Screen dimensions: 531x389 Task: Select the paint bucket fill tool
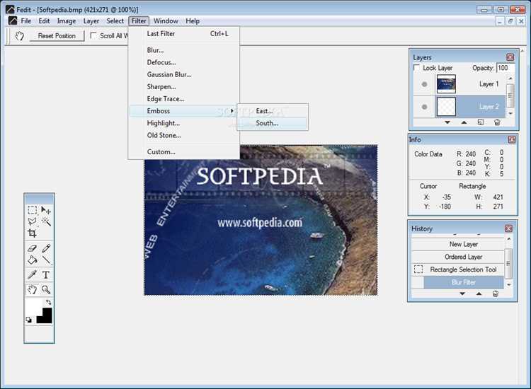[x=32, y=260]
